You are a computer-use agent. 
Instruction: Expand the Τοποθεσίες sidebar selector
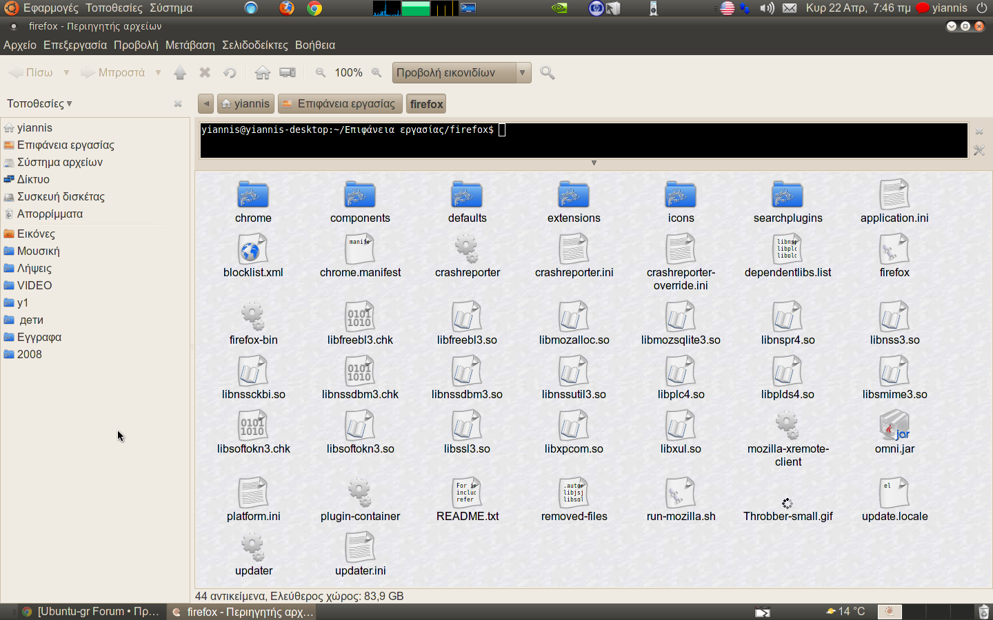point(40,104)
